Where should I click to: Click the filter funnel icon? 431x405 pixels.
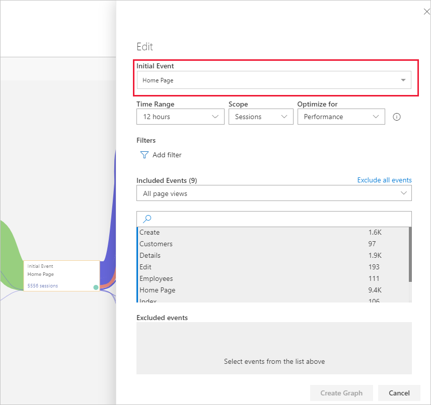144,155
